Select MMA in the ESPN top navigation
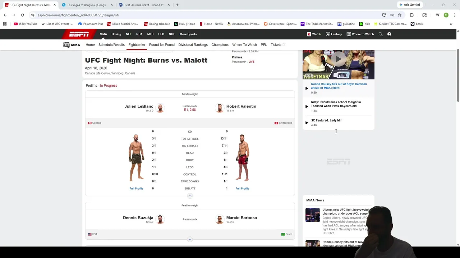460x258 pixels. click(x=103, y=34)
